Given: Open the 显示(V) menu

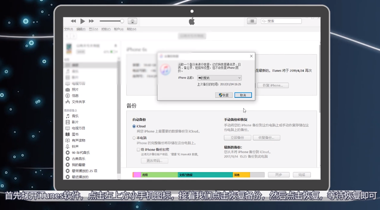Looking at the screenshot, I should (x=93, y=29).
